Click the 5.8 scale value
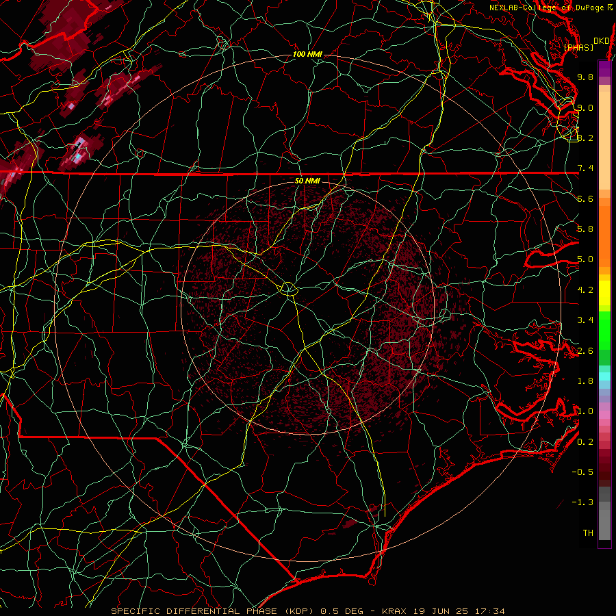 [x=585, y=229]
